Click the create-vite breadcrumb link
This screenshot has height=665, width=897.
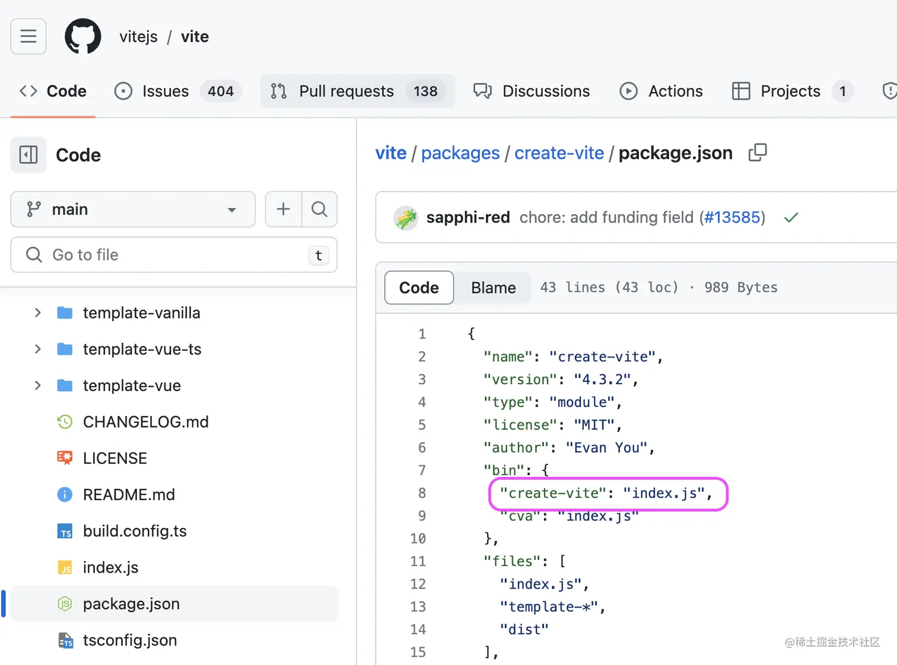click(559, 153)
